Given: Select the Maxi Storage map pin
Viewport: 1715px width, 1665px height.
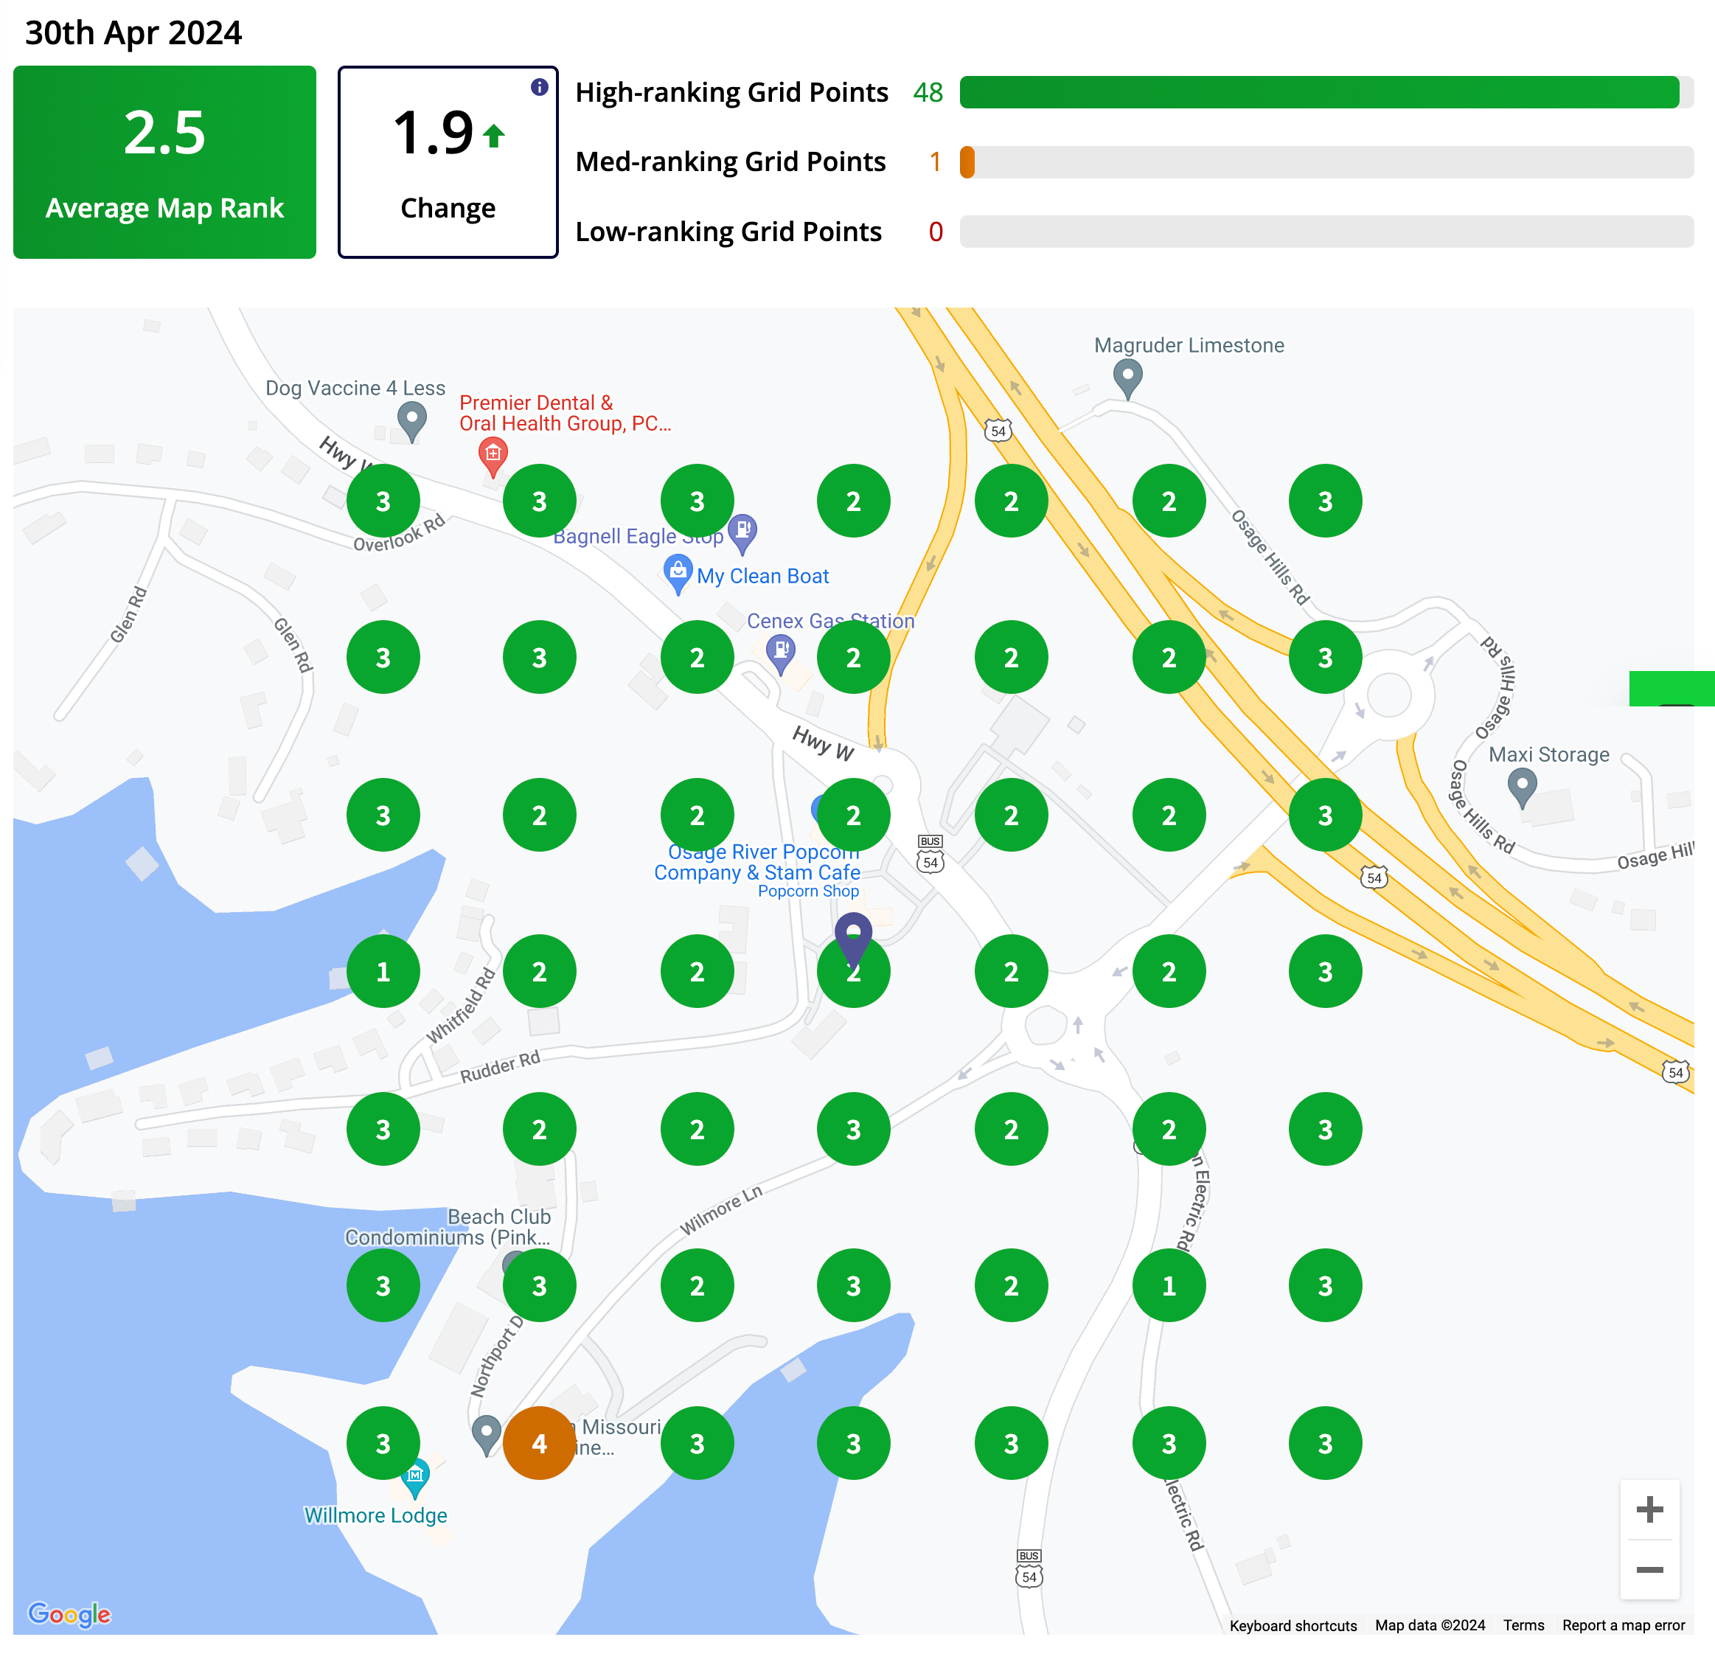Looking at the screenshot, I should (x=1523, y=788).
